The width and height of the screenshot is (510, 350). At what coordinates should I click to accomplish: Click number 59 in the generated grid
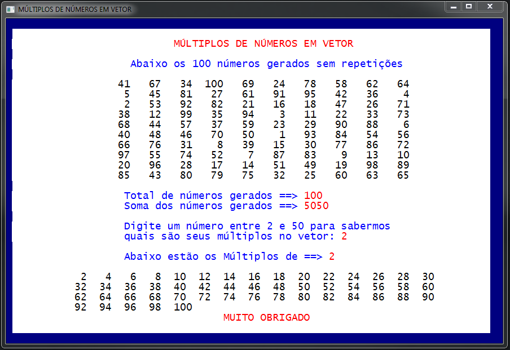[248, 125]
